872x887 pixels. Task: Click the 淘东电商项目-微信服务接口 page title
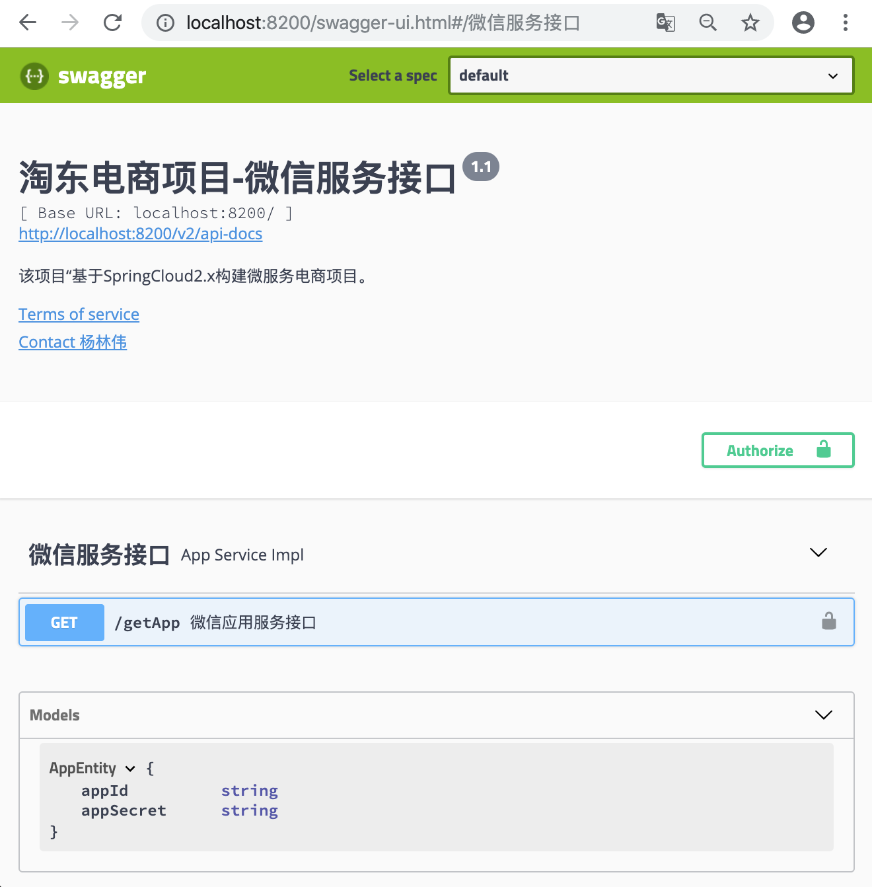point(238,178)
